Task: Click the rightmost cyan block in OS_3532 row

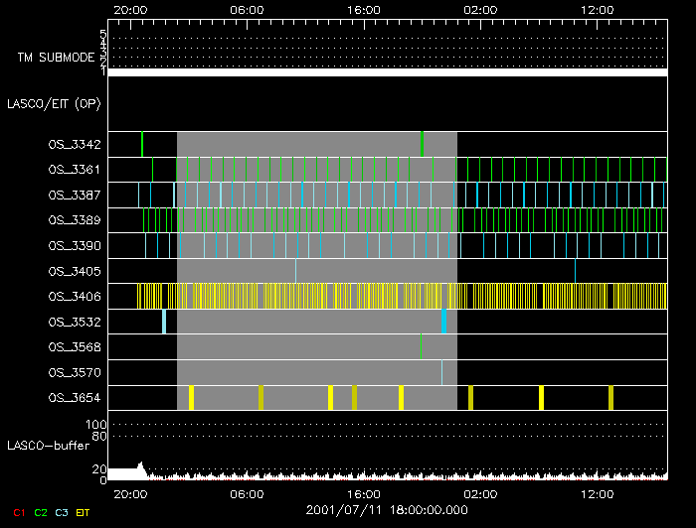Action: point(443,322)
